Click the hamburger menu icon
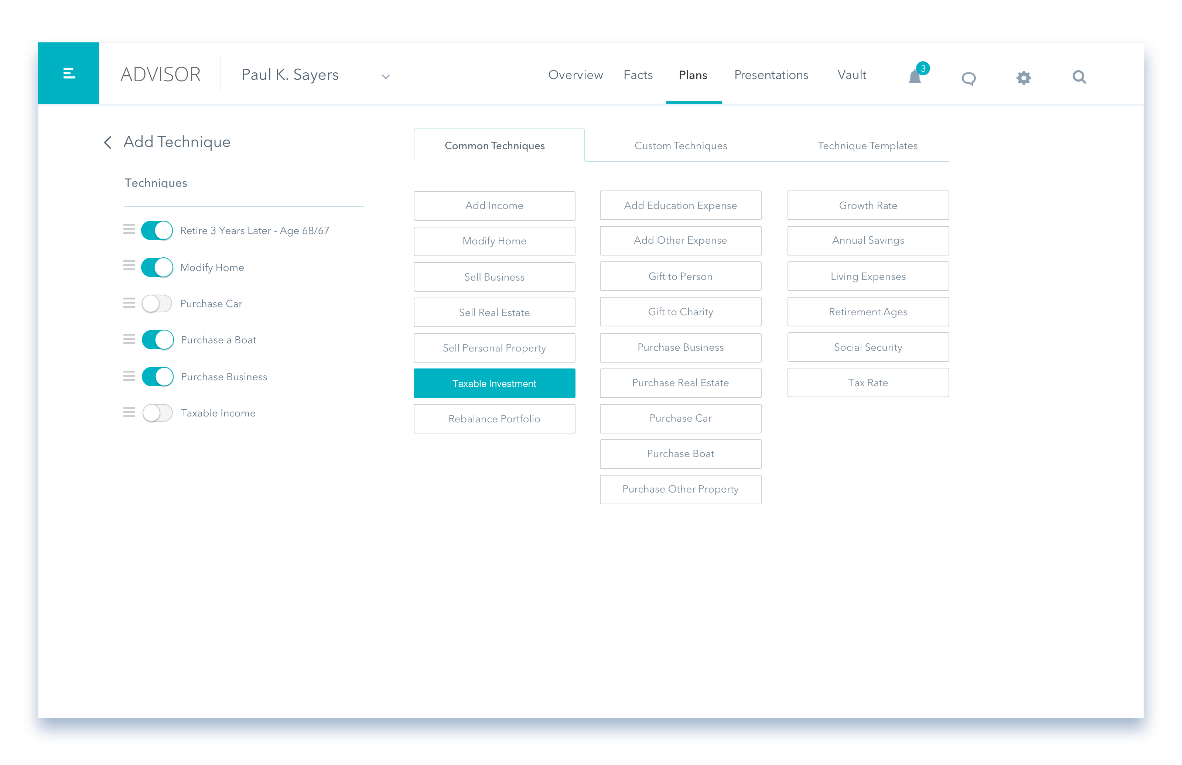 (69, 74)
